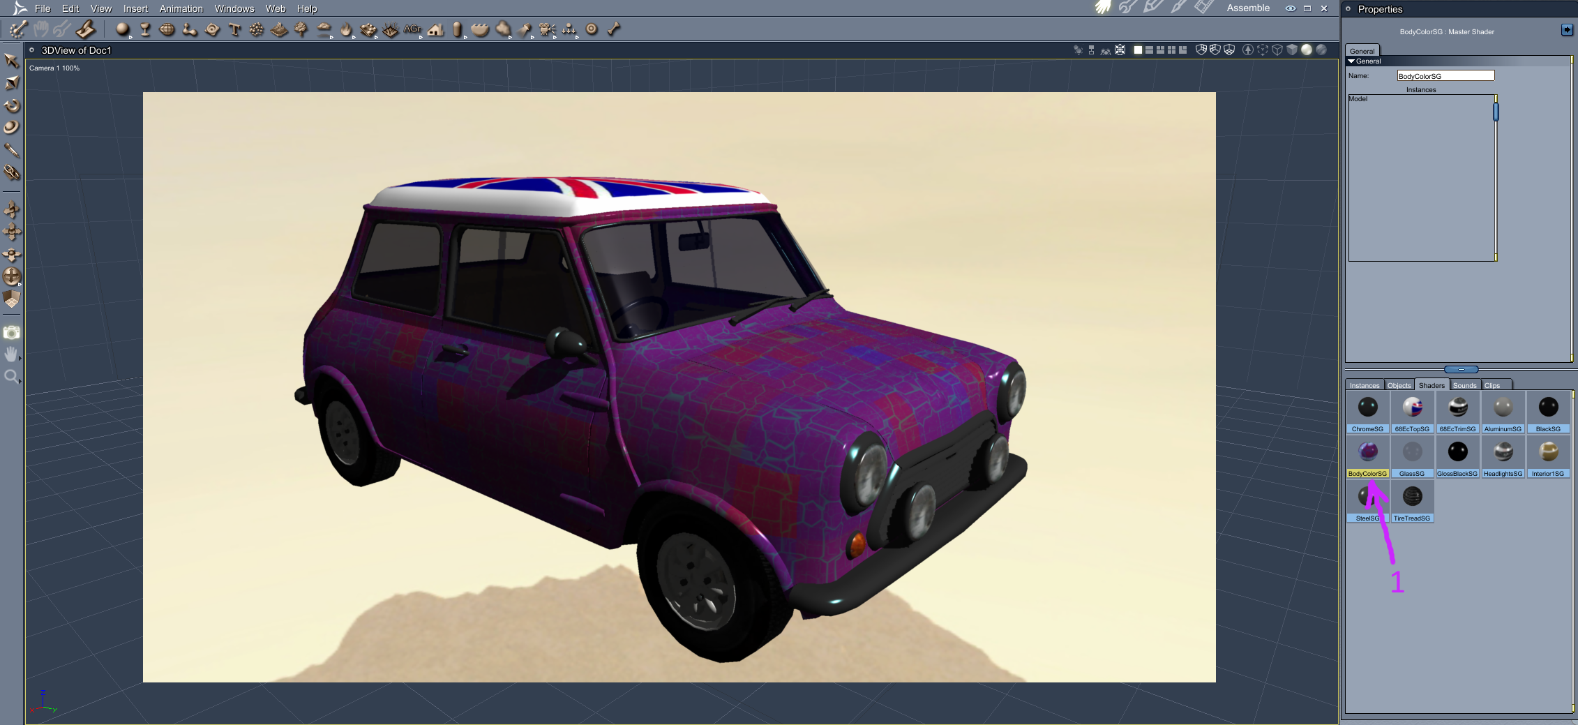The width and height of the screenshot is (1578, 725).
Task: Click the blue arrow button beside Master Shader
Action: [x=1567, y=29]
